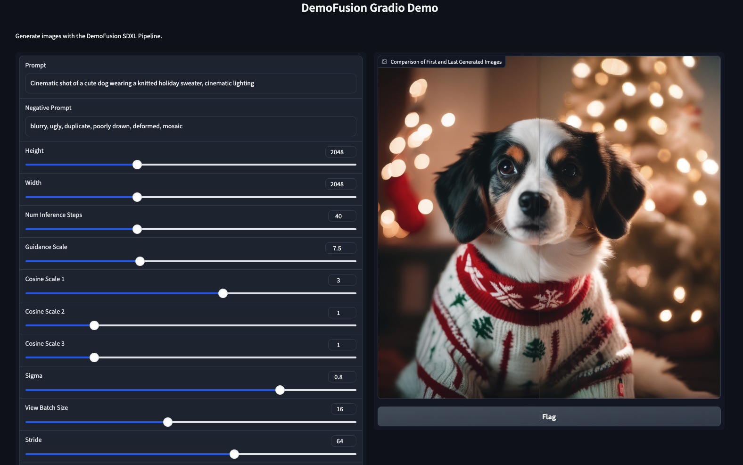The image size is (743, 465).
Task: Click the image icon beside Comparison label
Action: pyautogui.click(x=384, y=62)
